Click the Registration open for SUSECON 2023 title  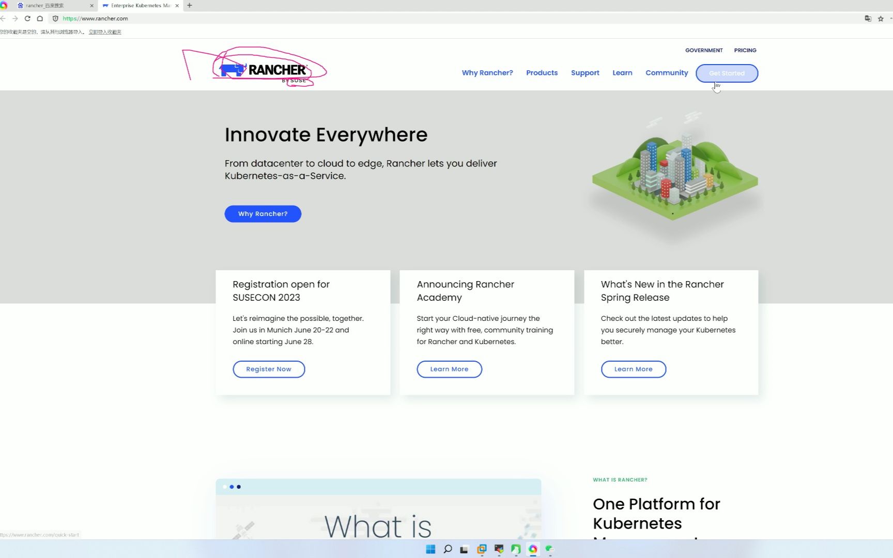click(x=281, y=291)
